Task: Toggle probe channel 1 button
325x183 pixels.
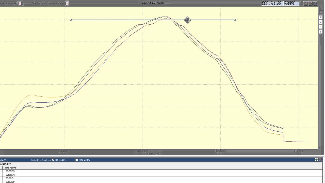Action: point(321,12)
